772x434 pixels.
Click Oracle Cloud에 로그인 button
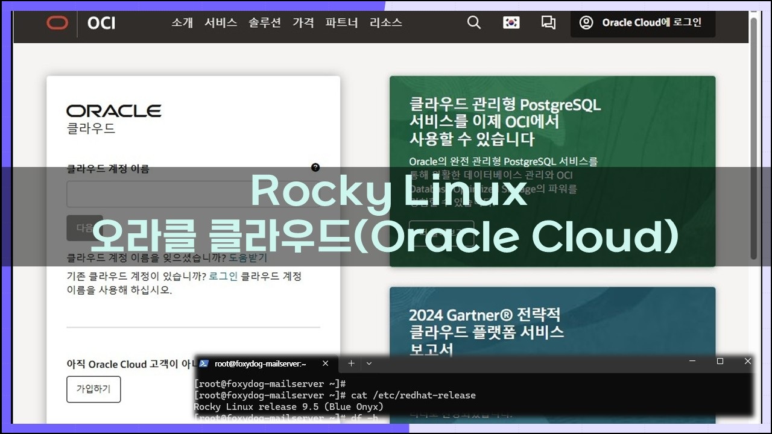643,23
